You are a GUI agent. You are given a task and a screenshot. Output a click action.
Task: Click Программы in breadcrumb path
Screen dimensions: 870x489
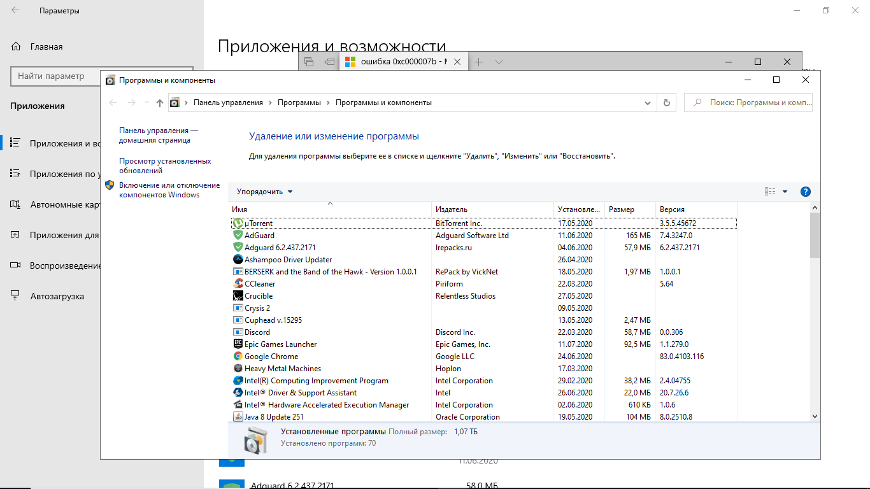click(x=299, y=103)
